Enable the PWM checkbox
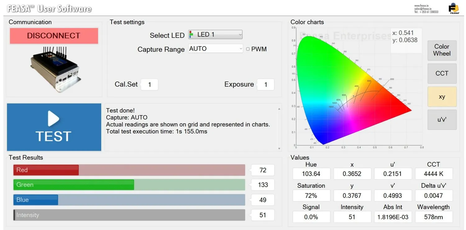466x230 pixels. [x=248, y=49]
